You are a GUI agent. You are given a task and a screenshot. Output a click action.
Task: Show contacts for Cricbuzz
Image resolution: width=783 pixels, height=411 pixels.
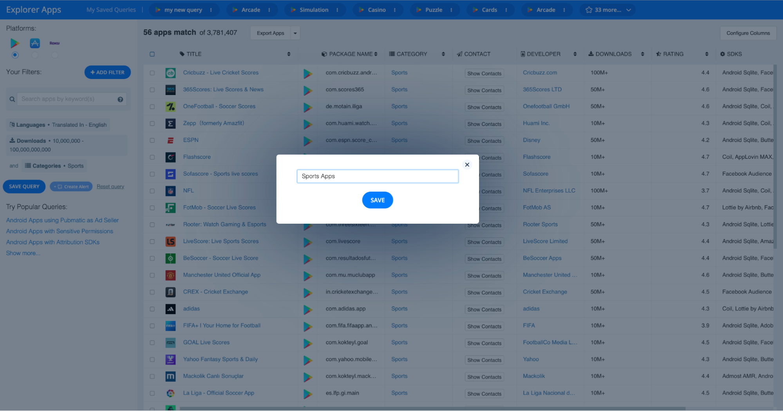coord(484,74)
